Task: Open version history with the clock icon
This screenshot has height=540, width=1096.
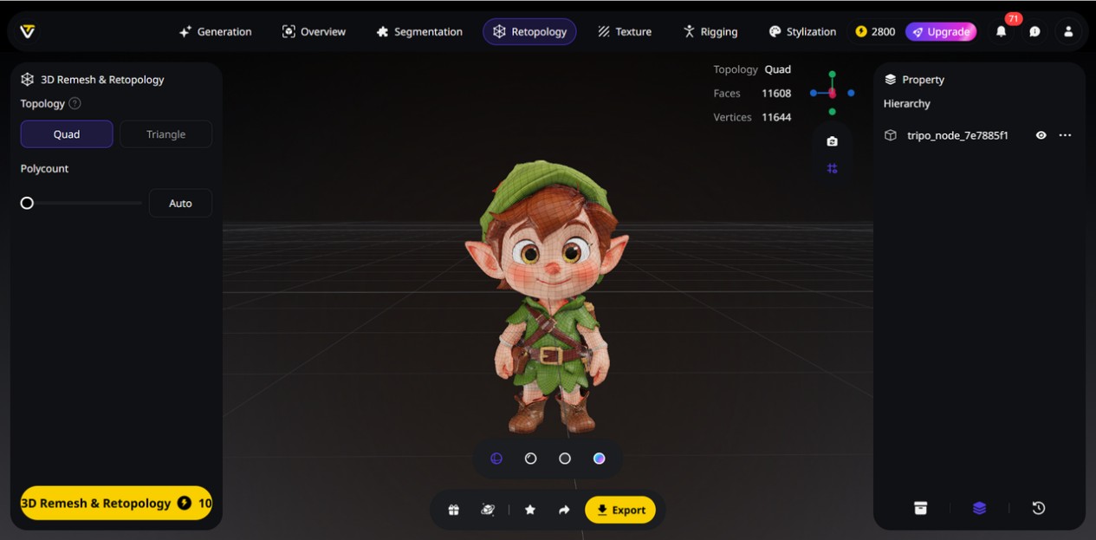Action: point(1038,508)
